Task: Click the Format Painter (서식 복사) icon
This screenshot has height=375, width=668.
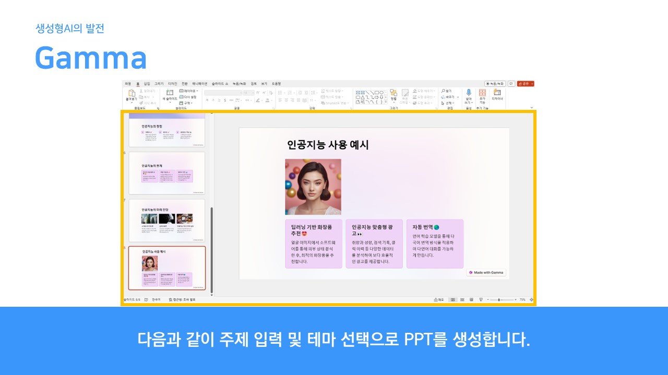Action: (141, 103)
